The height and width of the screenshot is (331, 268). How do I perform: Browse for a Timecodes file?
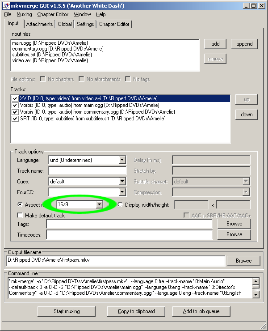(x=234, y=234)
